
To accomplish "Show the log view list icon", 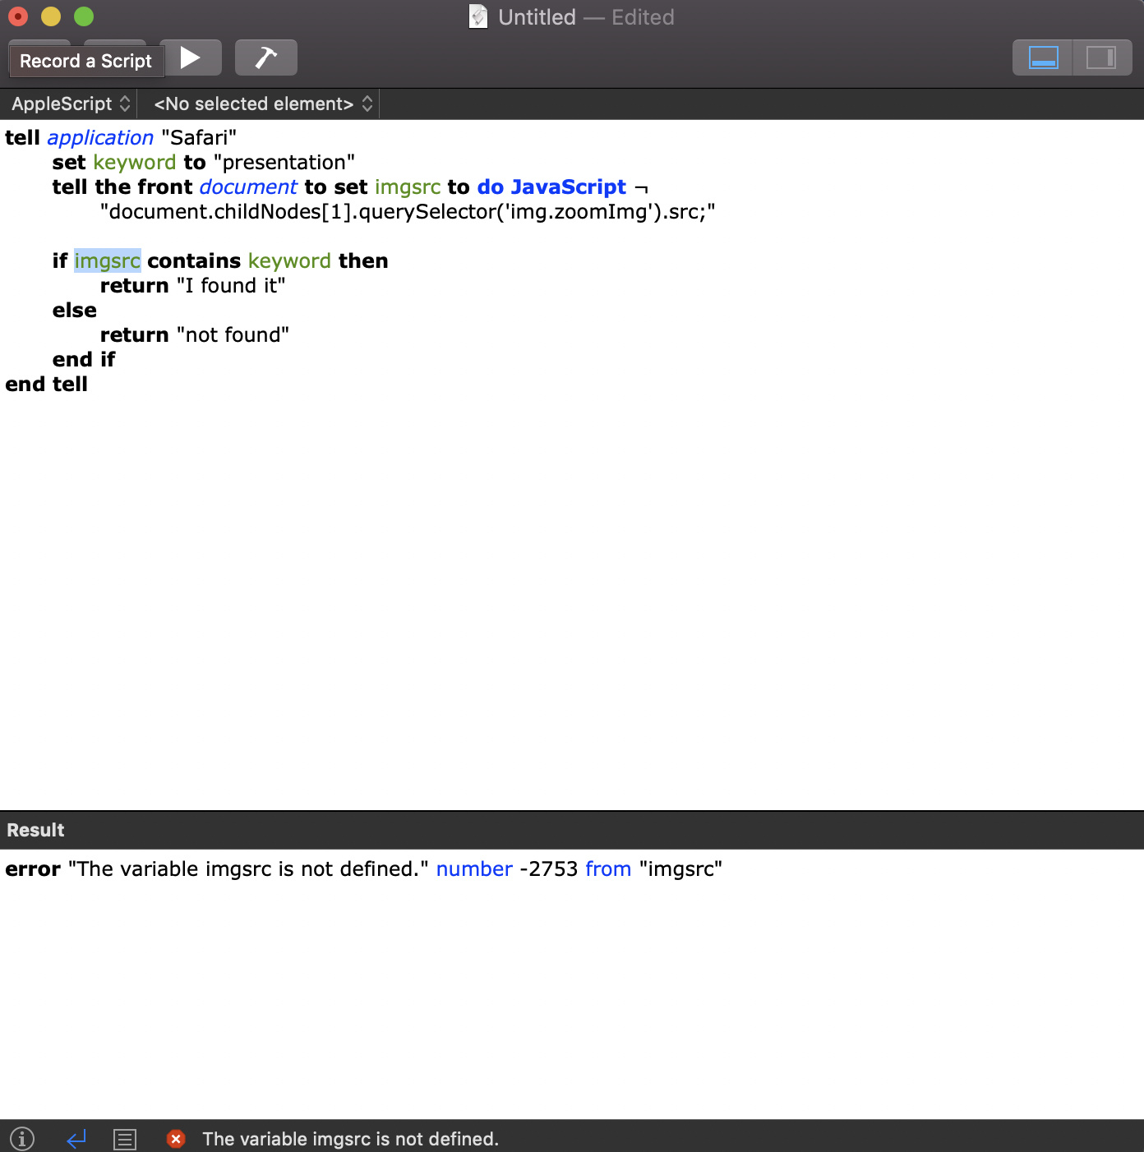I will (125, 1139).
